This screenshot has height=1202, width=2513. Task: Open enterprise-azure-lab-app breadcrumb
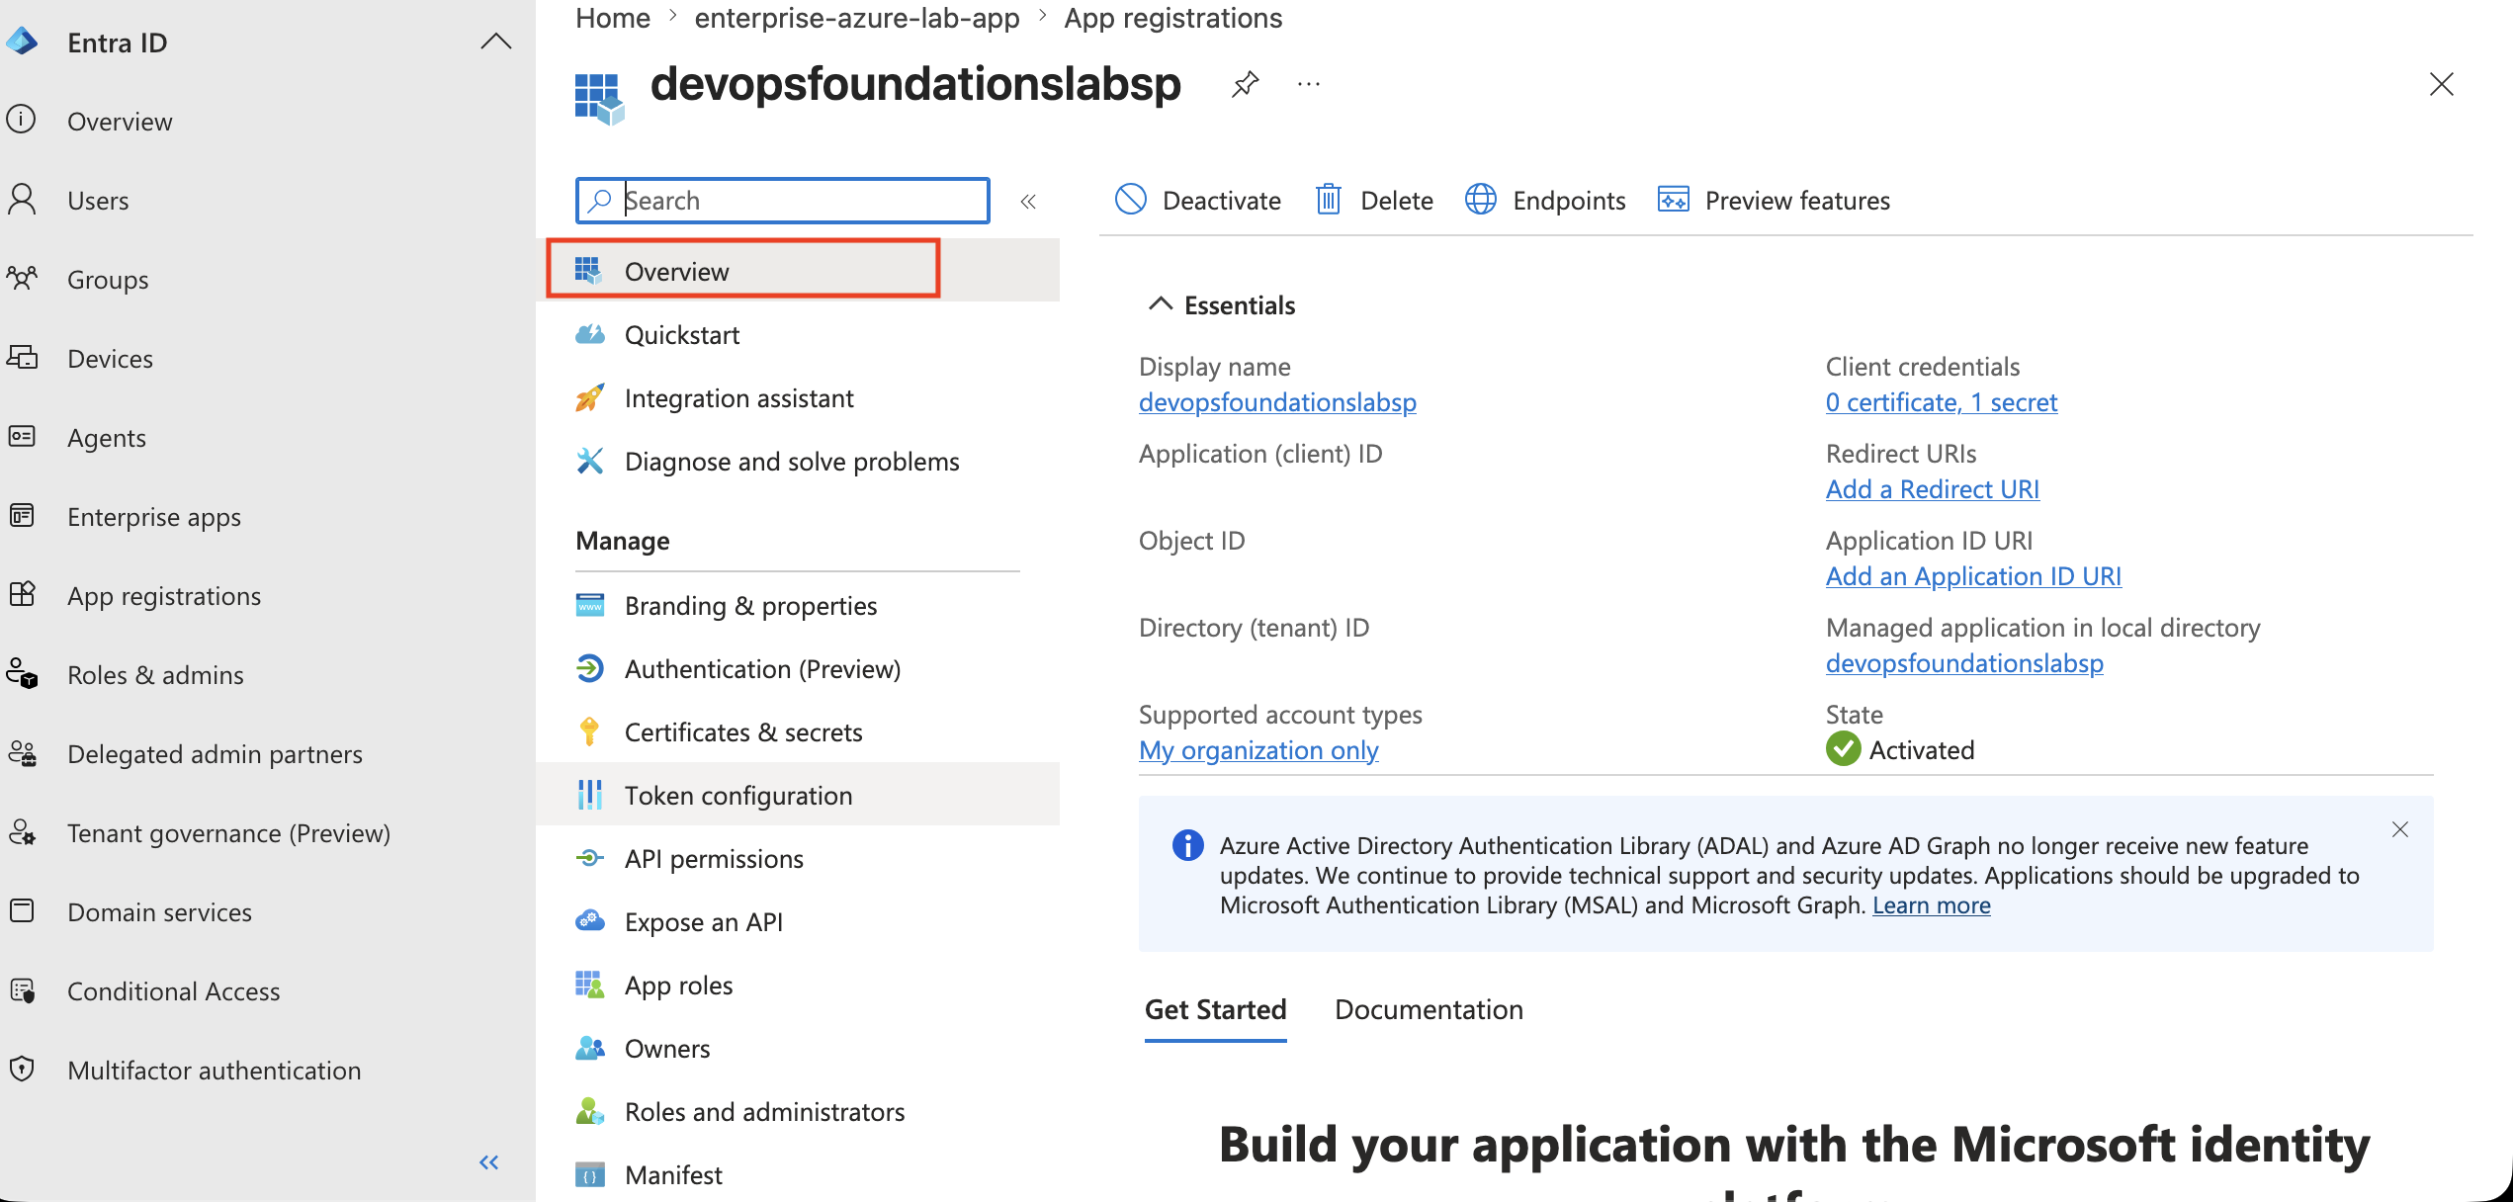(x=856, y=18)
